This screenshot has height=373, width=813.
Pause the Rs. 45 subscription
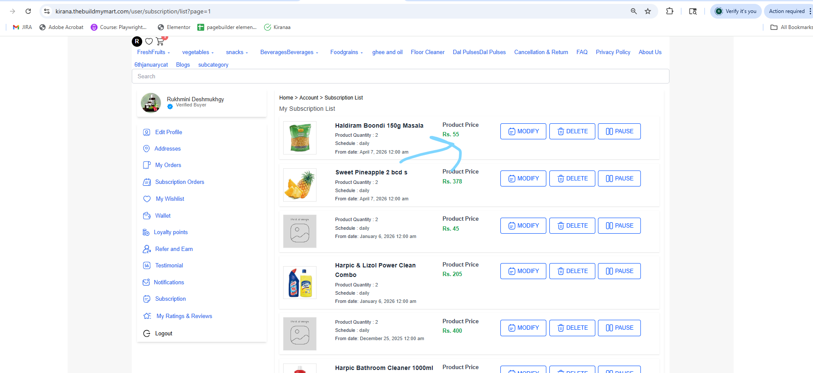619,226
